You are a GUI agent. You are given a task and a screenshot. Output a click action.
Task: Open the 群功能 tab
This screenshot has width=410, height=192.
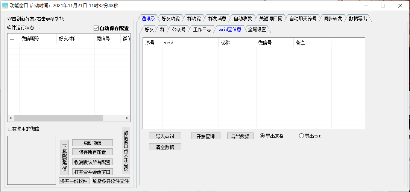click(194, 18)
